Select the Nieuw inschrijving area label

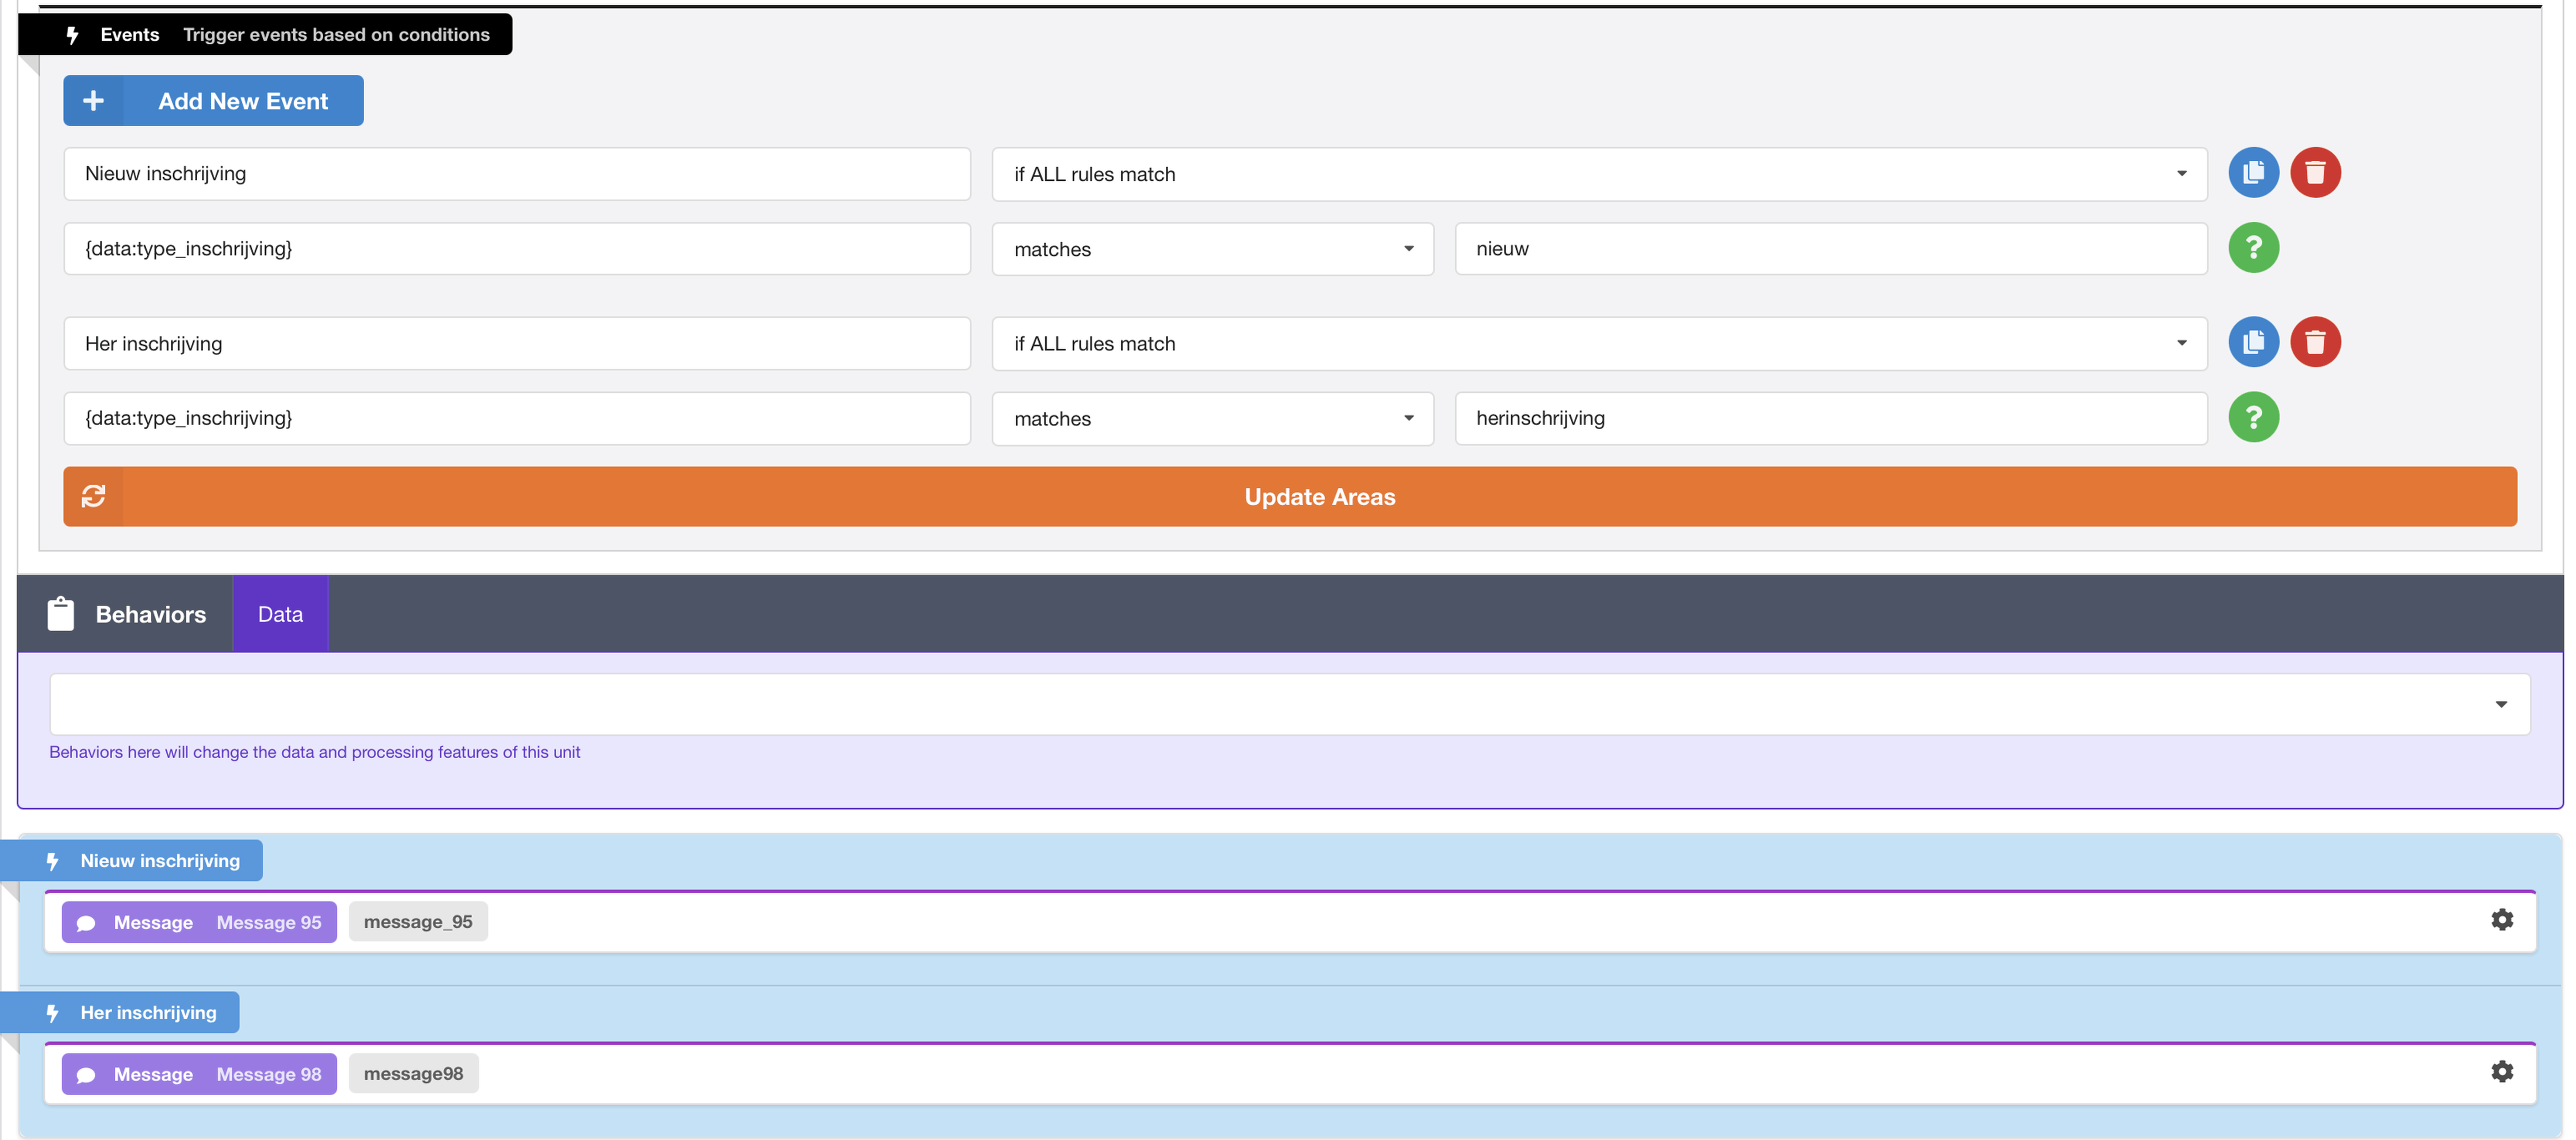click(131, 861)
